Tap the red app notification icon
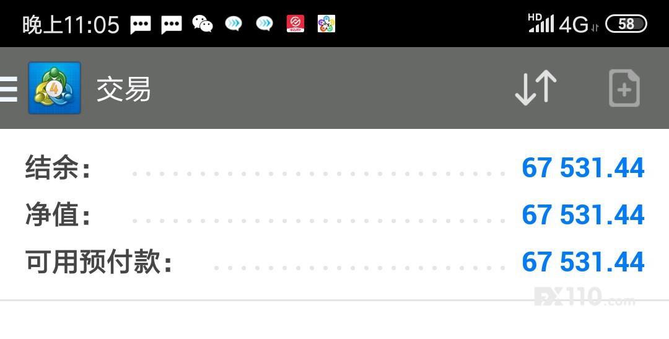Screen dimensions: 669x339 coord(295,24)
